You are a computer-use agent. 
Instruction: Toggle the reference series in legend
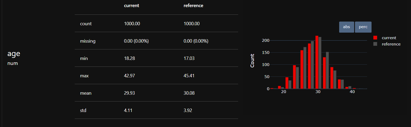pos(391,44)
